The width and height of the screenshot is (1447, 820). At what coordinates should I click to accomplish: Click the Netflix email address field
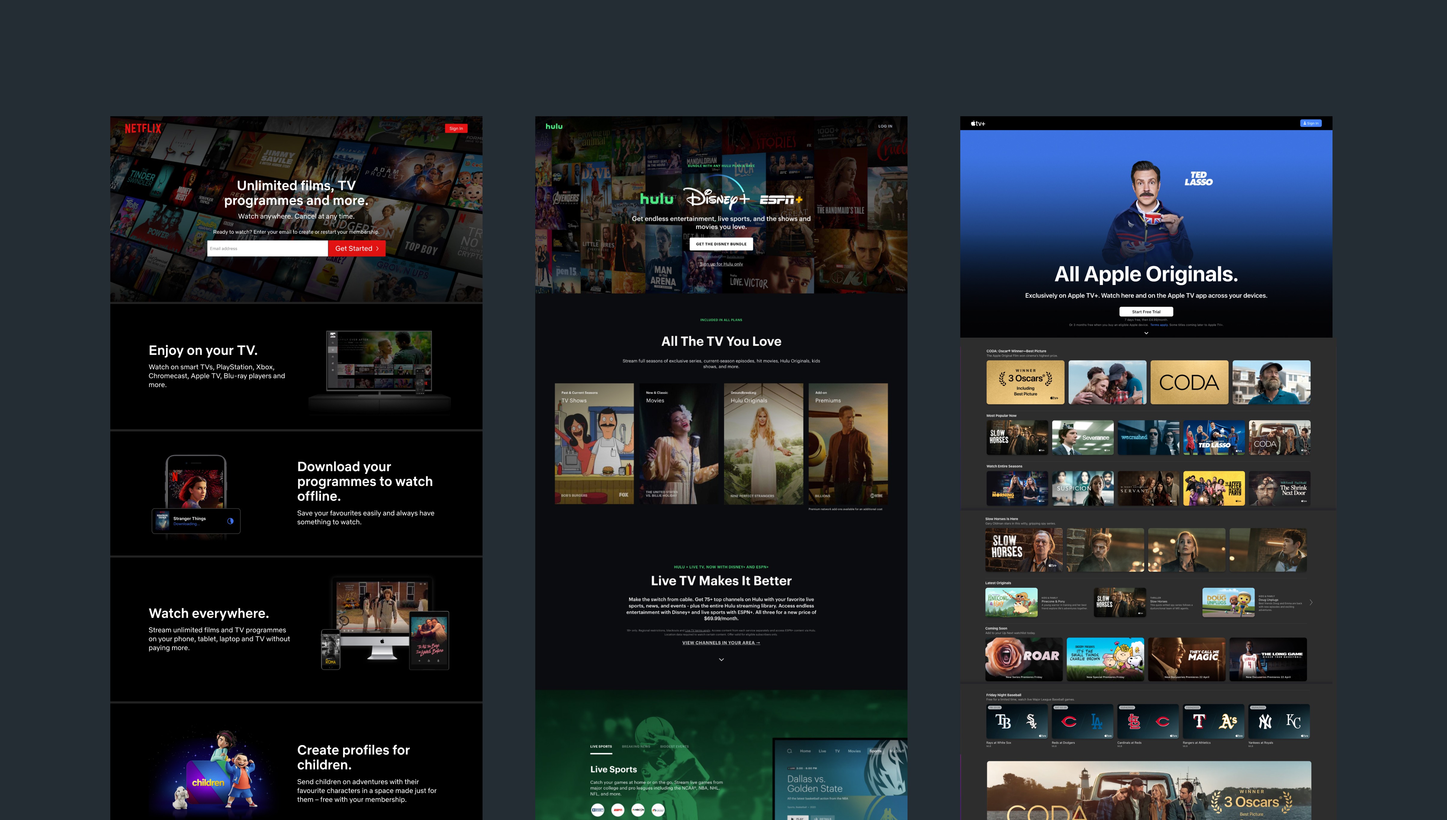coord(267,248)
